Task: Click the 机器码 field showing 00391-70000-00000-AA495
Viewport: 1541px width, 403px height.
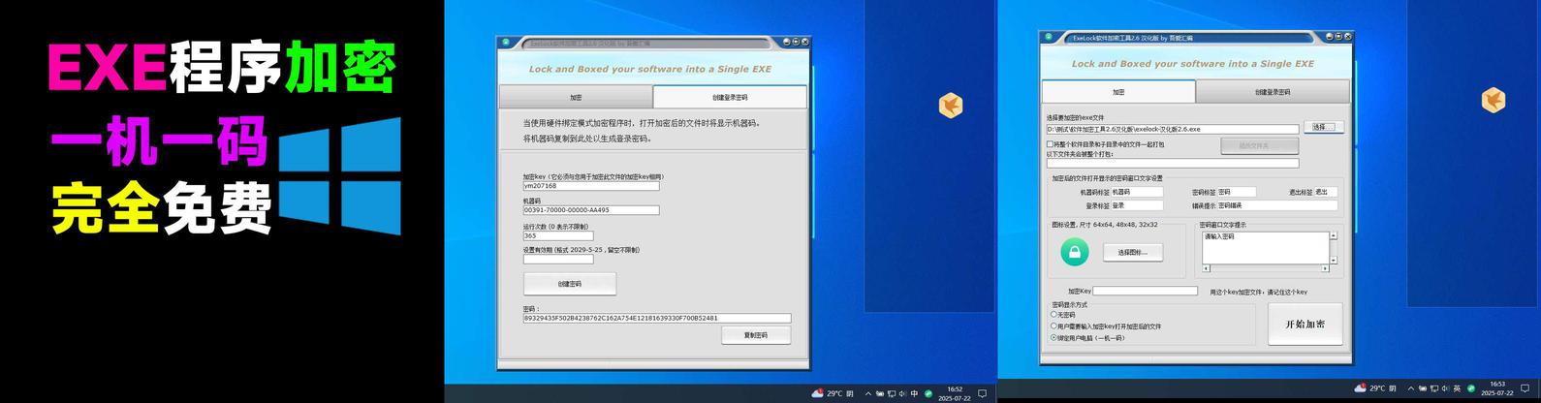Action: (x=591, y=210)
